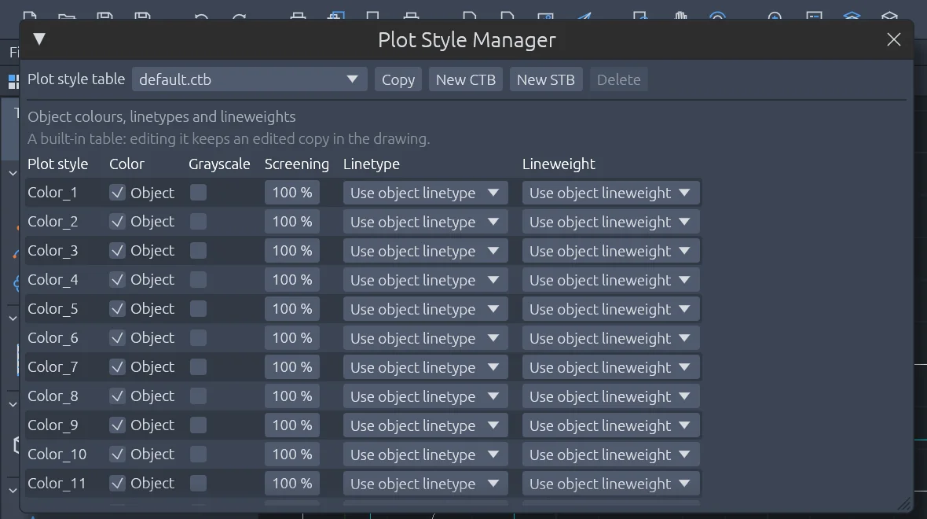This screenshot has height=519, width=927.
Task: Open Linetype dropdown for Color_5
Action: (425, 309)
